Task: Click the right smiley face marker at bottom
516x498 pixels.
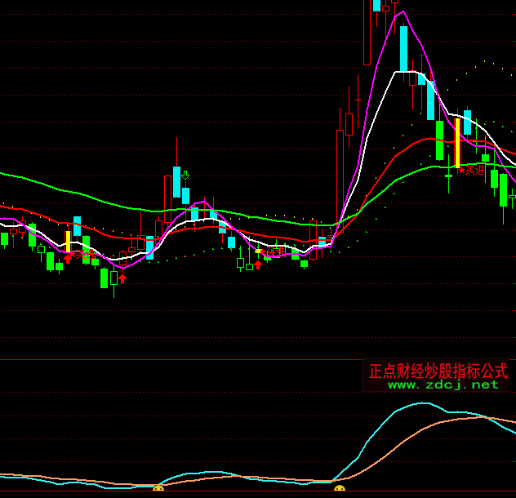Action: [340, 490]
